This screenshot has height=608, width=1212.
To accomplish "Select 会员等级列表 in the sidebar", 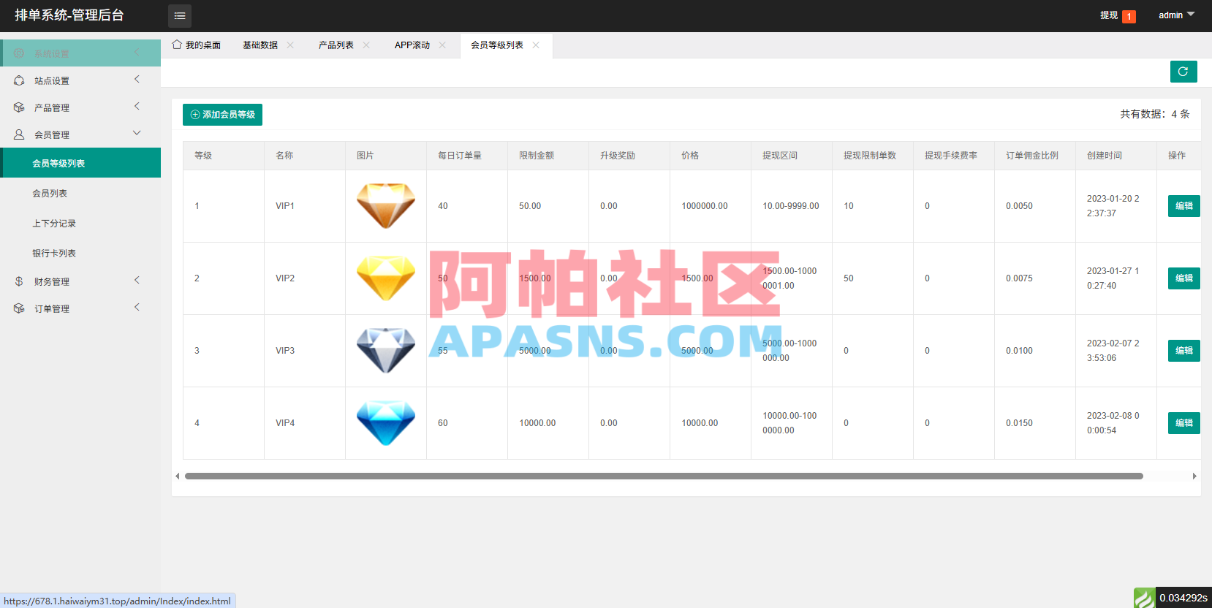I will pyautogui.click(x=80, y=163).
